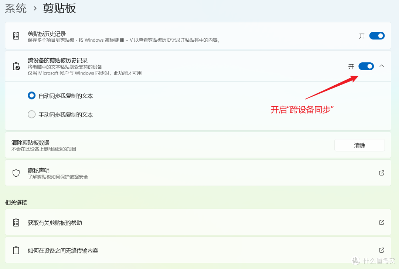Click the cross-device clipboard sync icon
Viewport: 399px width, 269px height.
[x=16, y=66]
